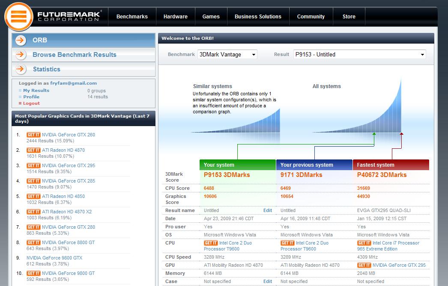Viewport: 448px width, 286px height.
Task: Open ATI Radeon HD 4870 link
Action: [x=63, y=150]
